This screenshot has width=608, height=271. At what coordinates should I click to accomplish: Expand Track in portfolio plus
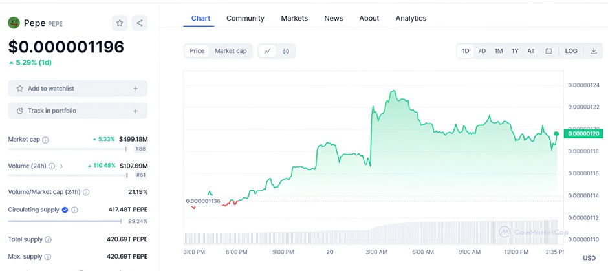tap(135, 111)
